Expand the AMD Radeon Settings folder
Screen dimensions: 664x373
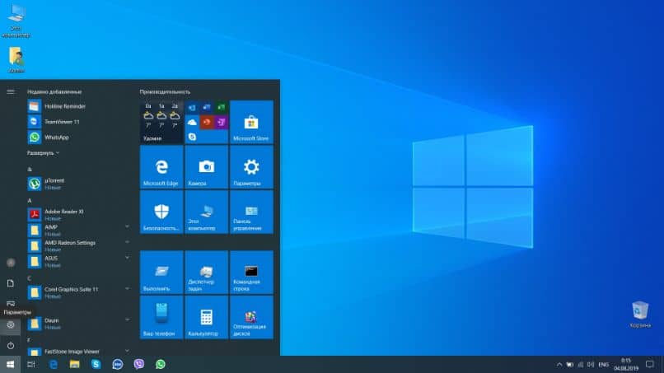click(127, 242)
